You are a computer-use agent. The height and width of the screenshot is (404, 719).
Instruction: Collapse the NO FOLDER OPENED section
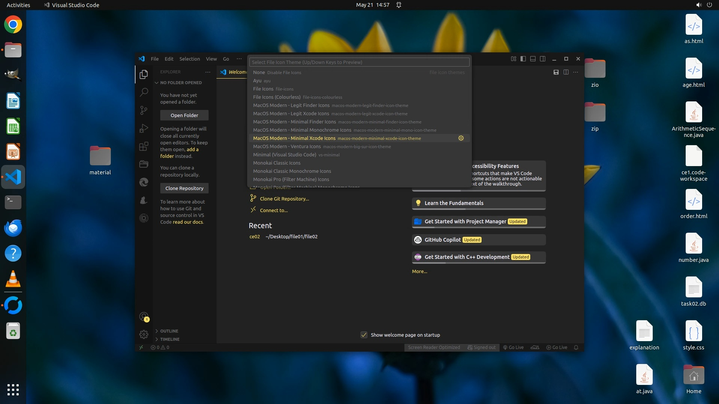coord(180,83)
